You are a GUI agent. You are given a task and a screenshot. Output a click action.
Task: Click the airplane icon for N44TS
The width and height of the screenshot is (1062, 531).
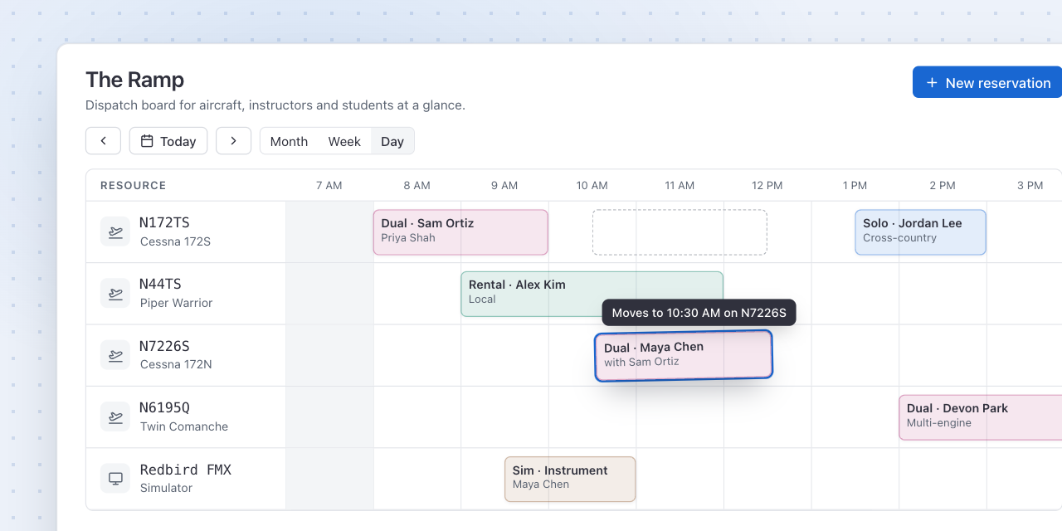(x=115, y=293)
